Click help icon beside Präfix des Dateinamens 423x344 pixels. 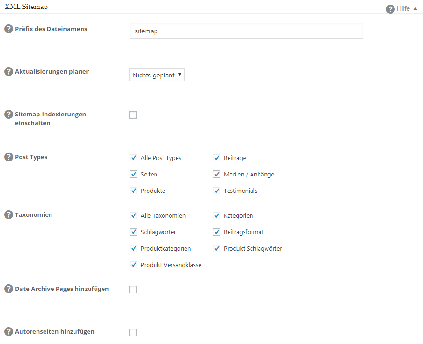(8, 29)
